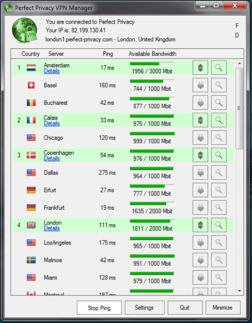
Task: Click the Malmoe plug icon
Action: point(200,260)
